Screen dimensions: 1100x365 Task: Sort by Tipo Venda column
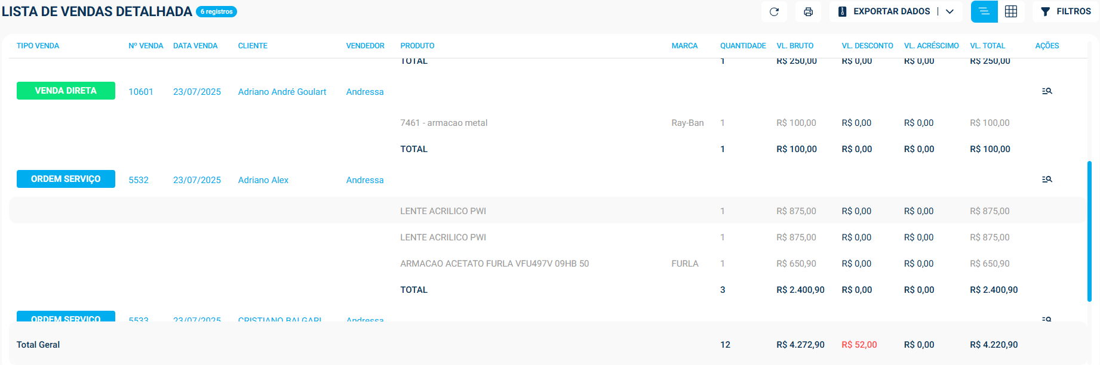[x=38, y=46]
